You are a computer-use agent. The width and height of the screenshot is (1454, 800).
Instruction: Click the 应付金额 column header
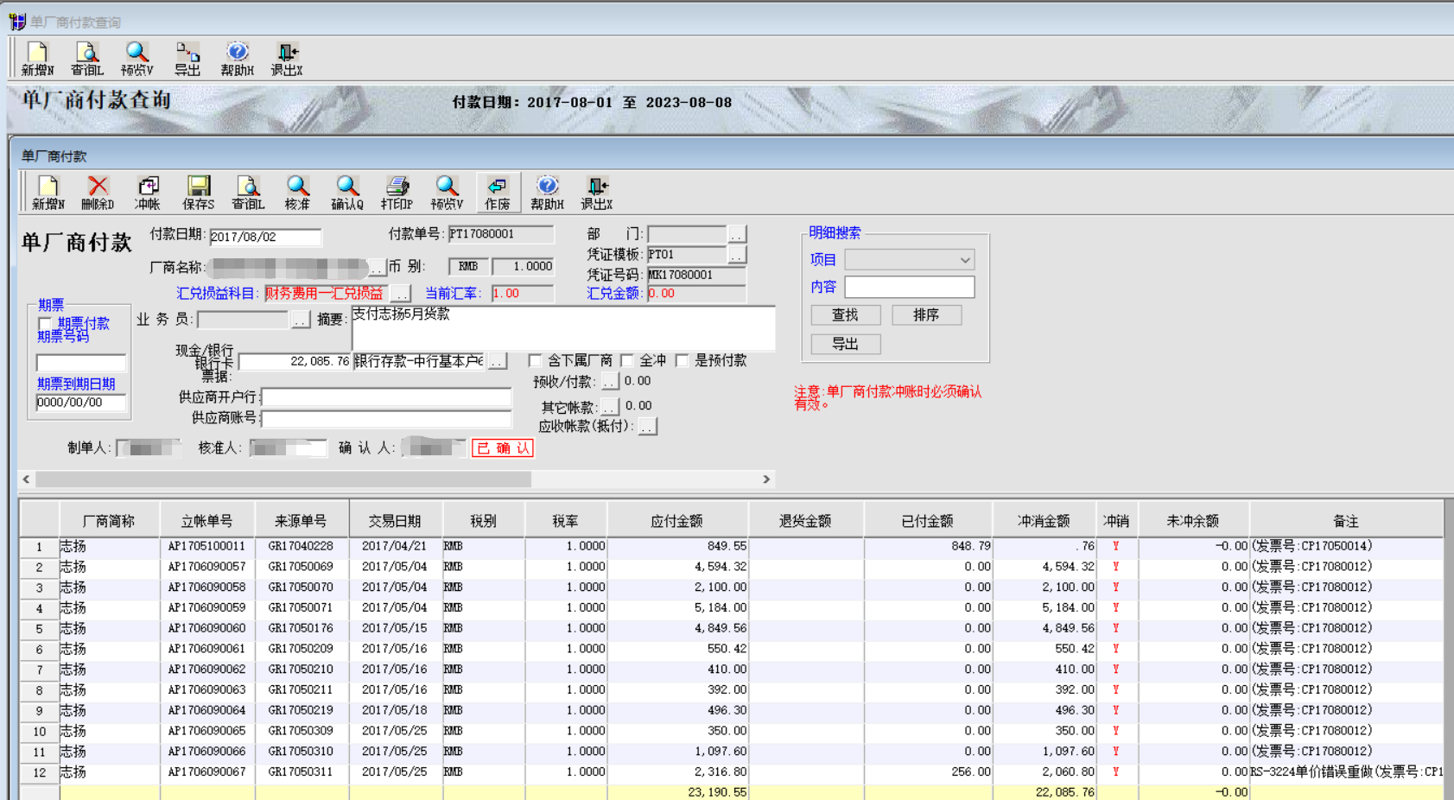click(677, 521)
